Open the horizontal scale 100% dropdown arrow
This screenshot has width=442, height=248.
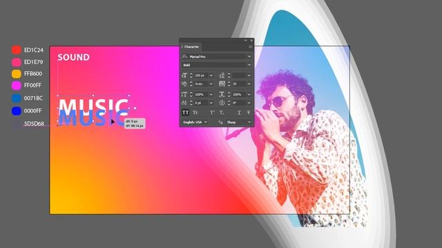[249, 94]
